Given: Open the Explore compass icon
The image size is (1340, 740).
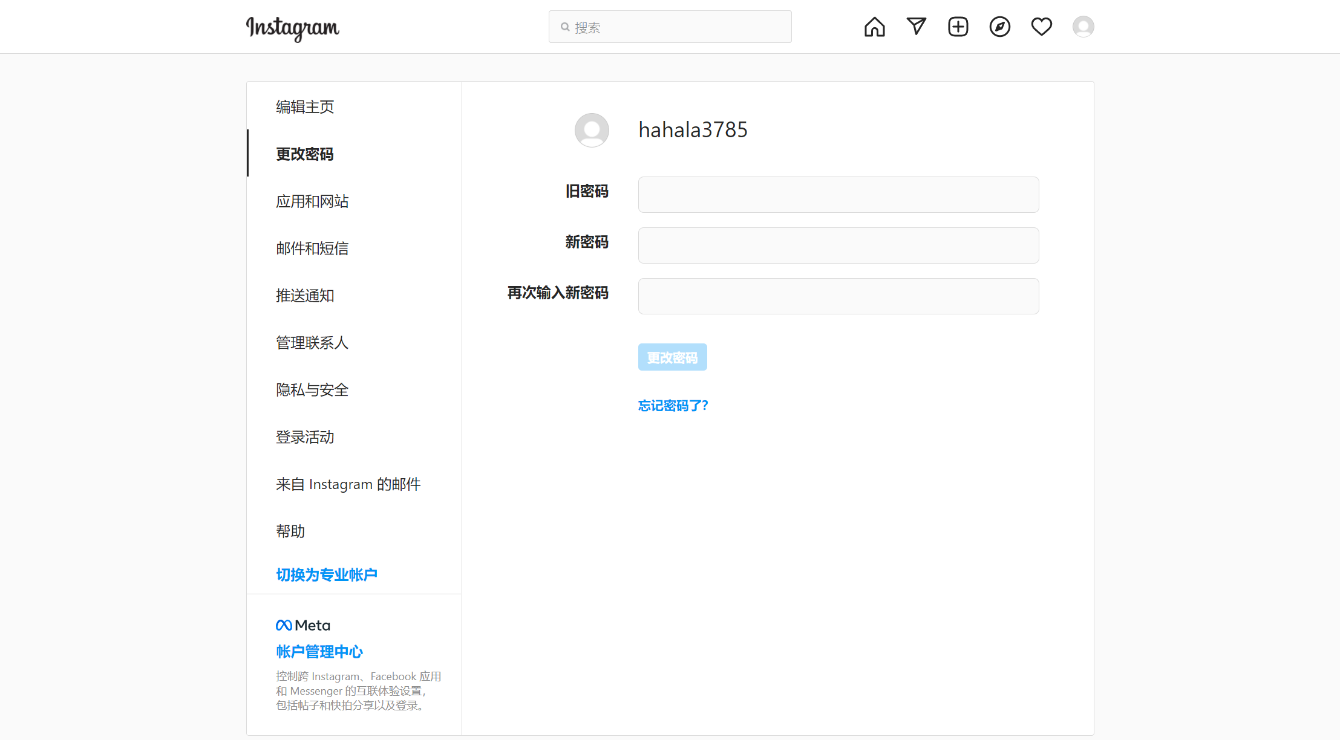Looking at the screenshot, I should [x=999, y=27].
